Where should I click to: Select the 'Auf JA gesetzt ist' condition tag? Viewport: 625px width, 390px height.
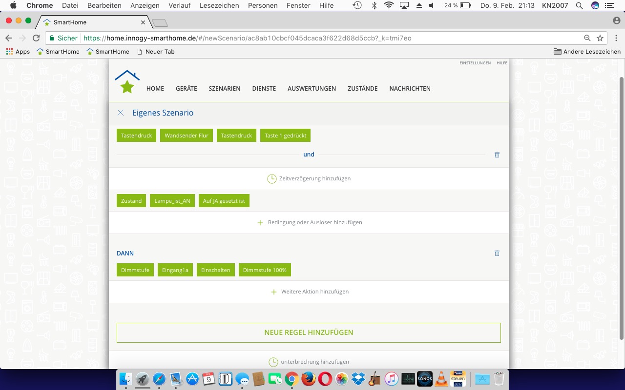(x=224, y=201)
